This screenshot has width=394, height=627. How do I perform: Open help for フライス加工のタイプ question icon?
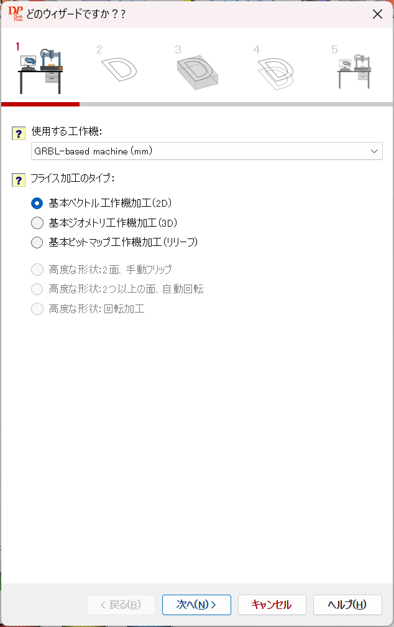[19, 180]
